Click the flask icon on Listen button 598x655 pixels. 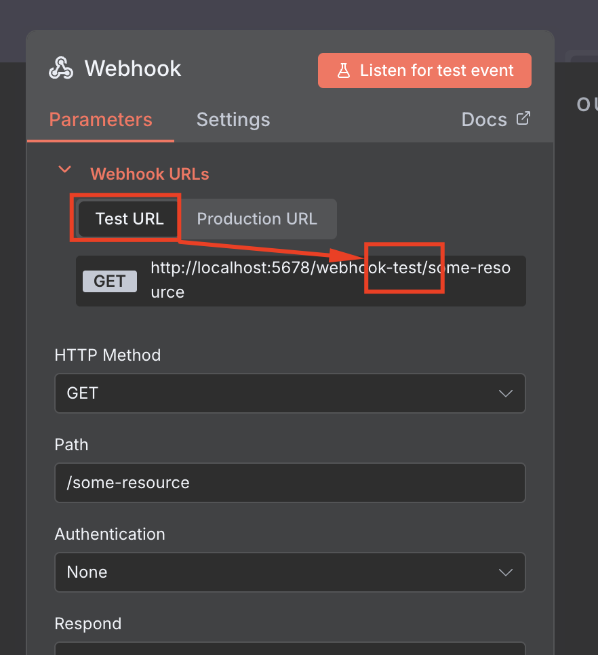[344, 71]
